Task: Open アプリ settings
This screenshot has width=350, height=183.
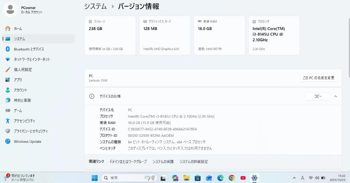Action: 38,80
